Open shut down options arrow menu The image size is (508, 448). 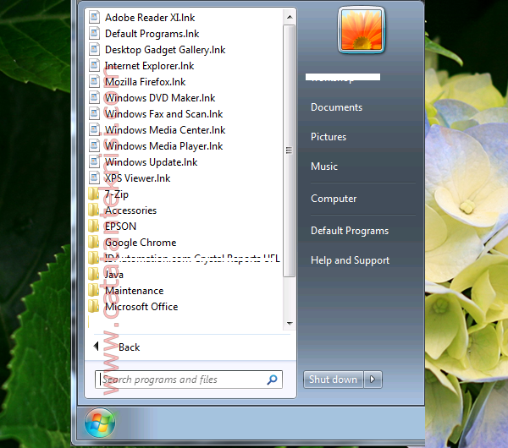coord(373,380)
